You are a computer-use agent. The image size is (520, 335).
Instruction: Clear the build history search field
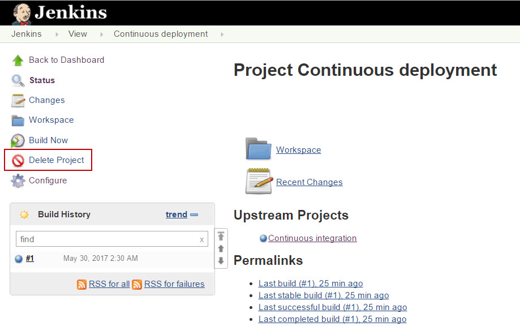pos(202,239)
